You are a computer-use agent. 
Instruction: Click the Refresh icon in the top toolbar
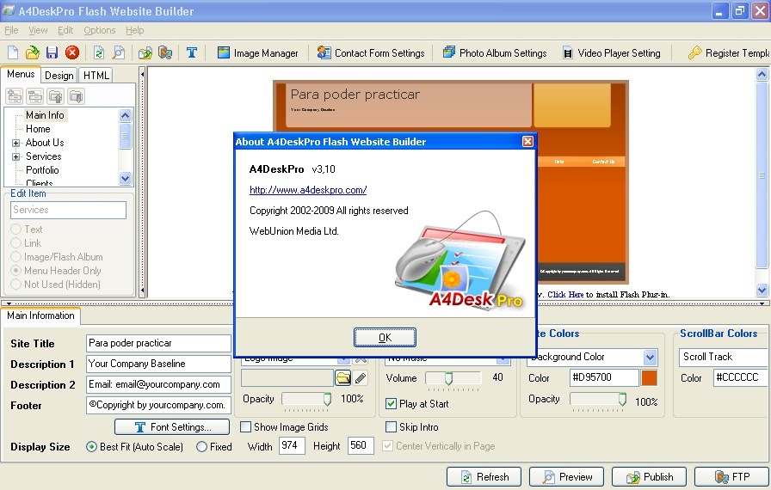tap(99, 52)
